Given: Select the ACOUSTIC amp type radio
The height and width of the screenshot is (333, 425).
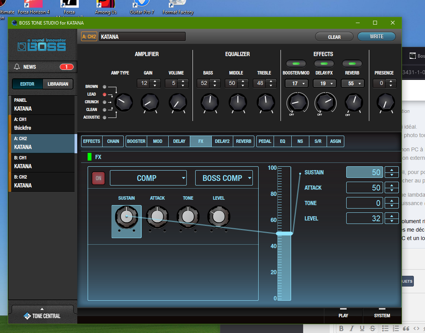Looking at the screenshot, I should 105,117.
